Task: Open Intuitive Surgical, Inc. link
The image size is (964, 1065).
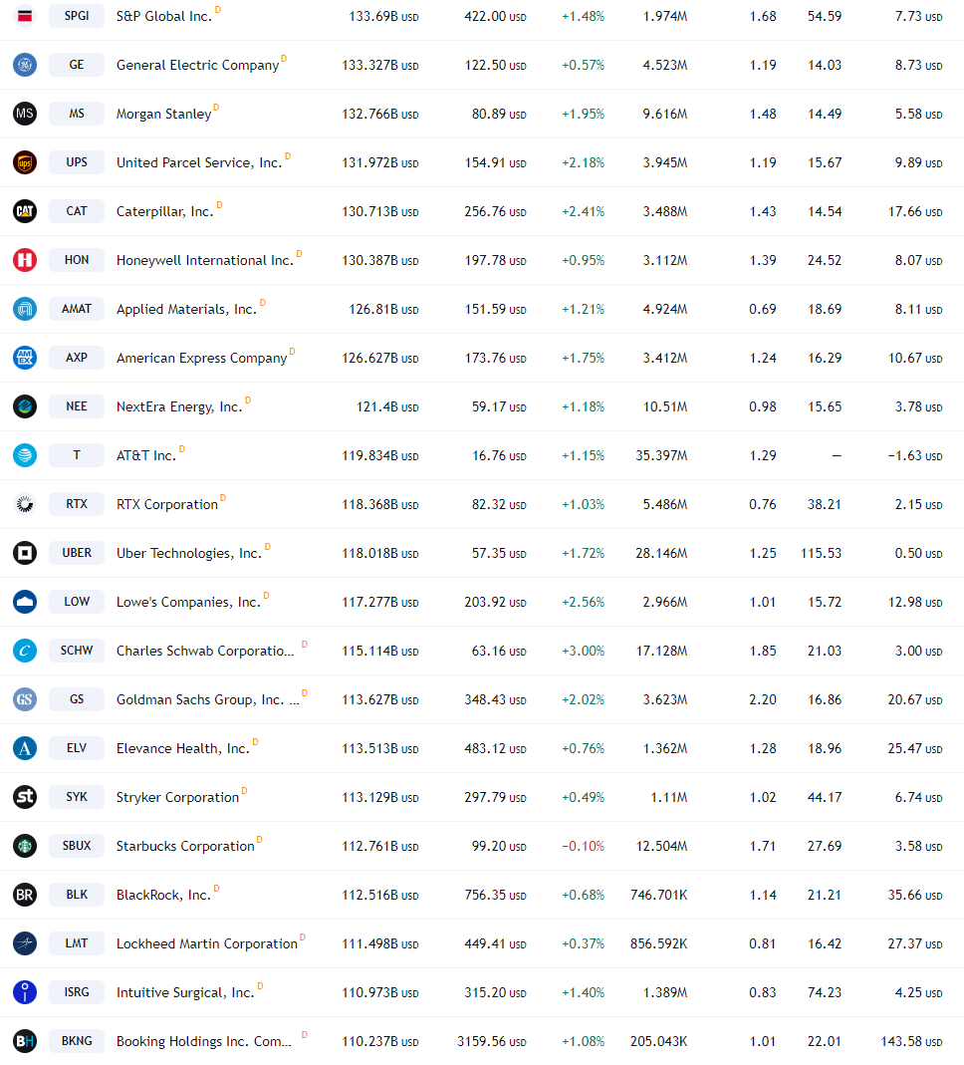Action: [185, 993]
